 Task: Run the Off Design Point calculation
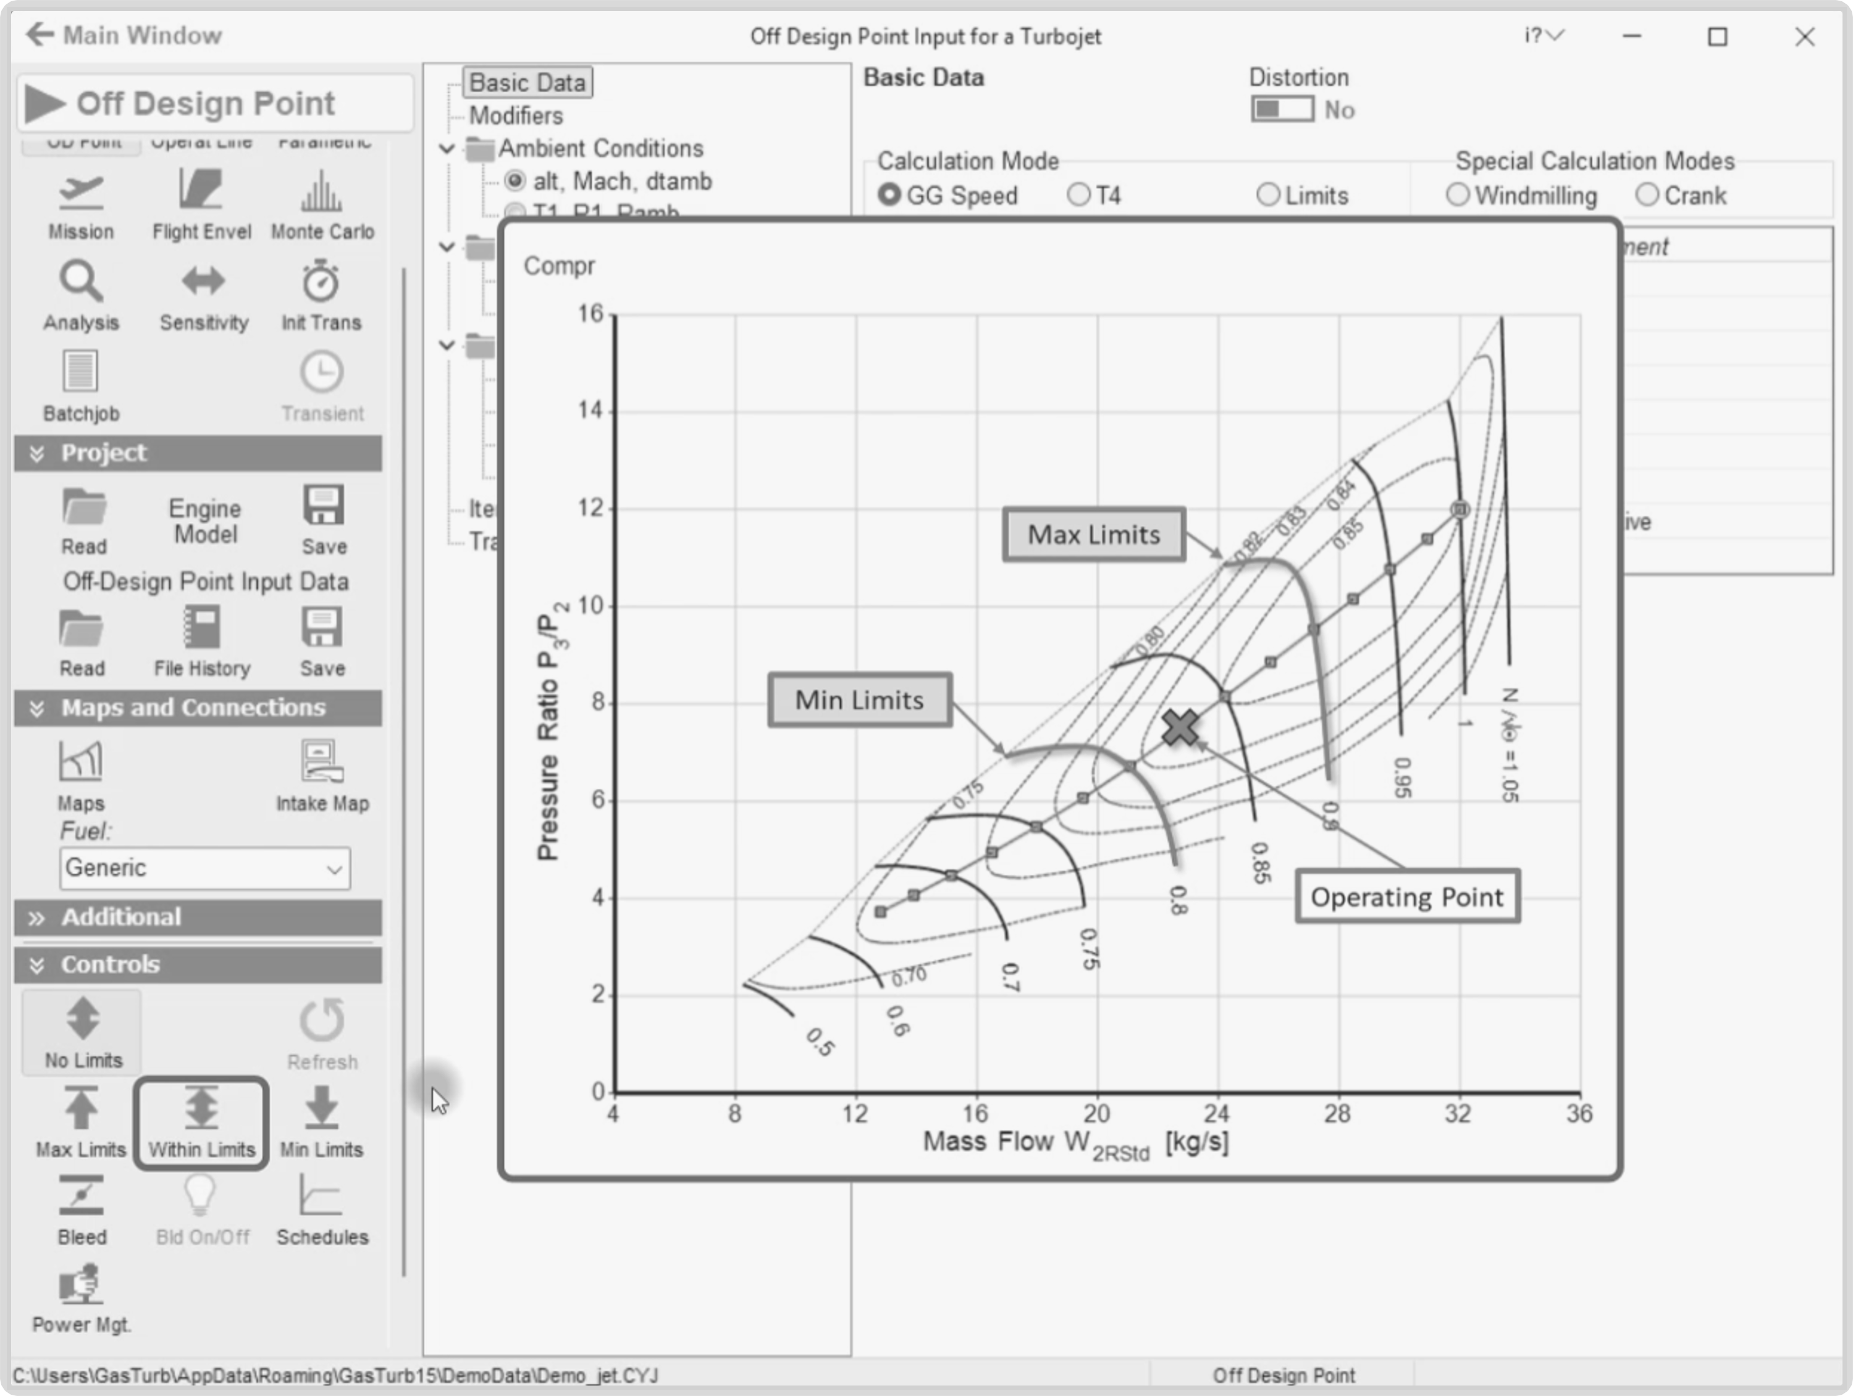point(216,103)
